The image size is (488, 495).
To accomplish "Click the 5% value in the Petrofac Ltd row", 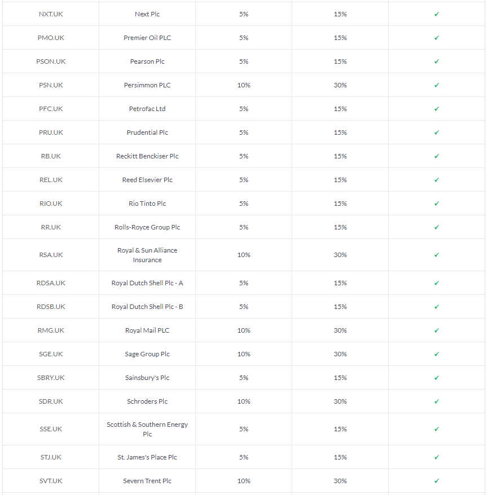I will click(x=244, y=109).
